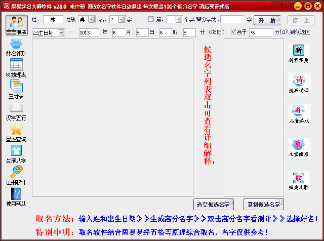Enable the 第 character position checkbox

(x=151, y=19)
